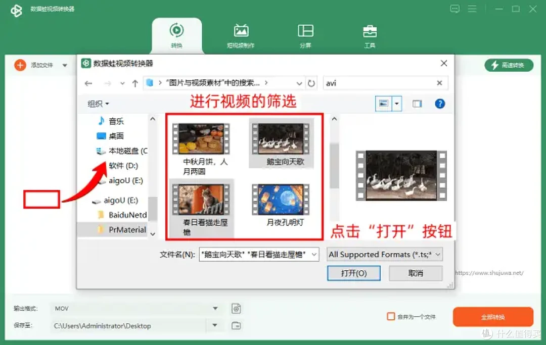The height and width of the screenshot is (345, 546).
Task: Expand the filename dropdown arrow
Action: [314, 255]
